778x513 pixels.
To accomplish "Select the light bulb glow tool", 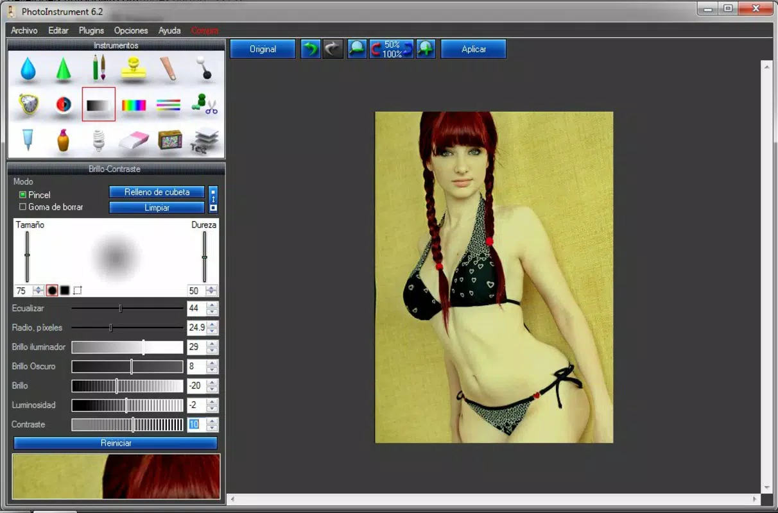I will pos(98,140).
